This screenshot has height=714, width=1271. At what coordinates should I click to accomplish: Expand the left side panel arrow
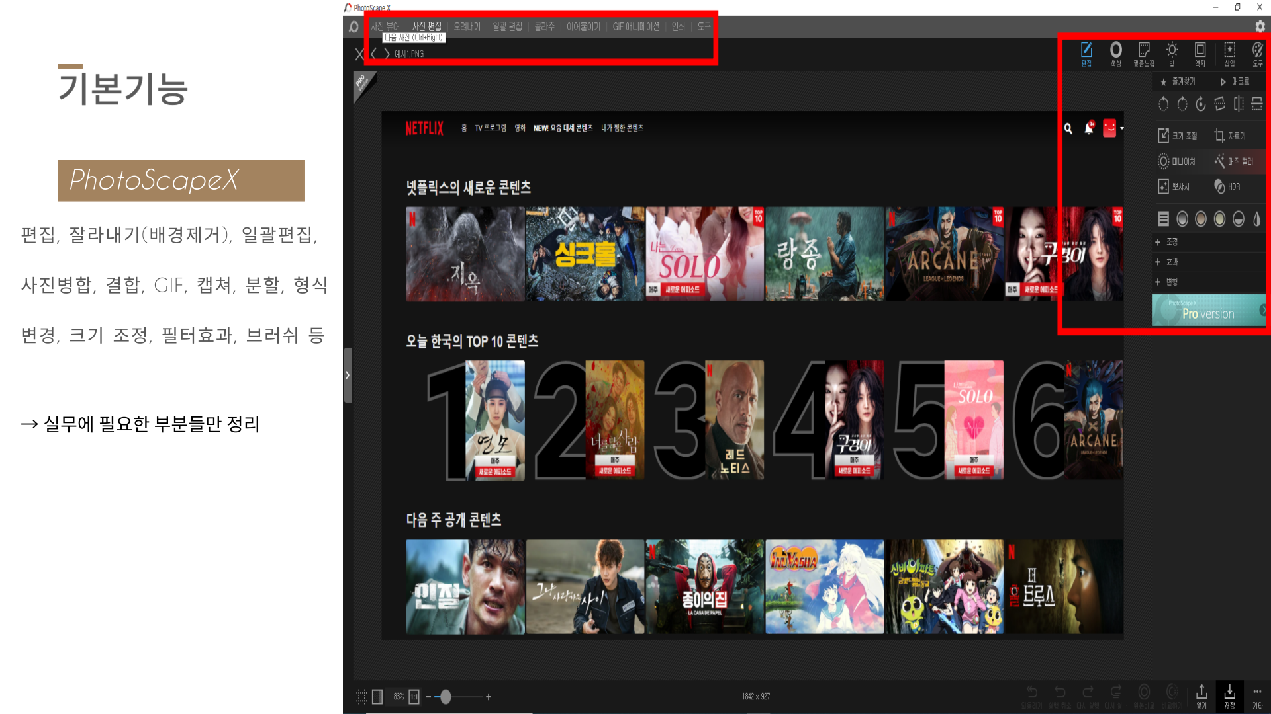(x=348, y=375)
